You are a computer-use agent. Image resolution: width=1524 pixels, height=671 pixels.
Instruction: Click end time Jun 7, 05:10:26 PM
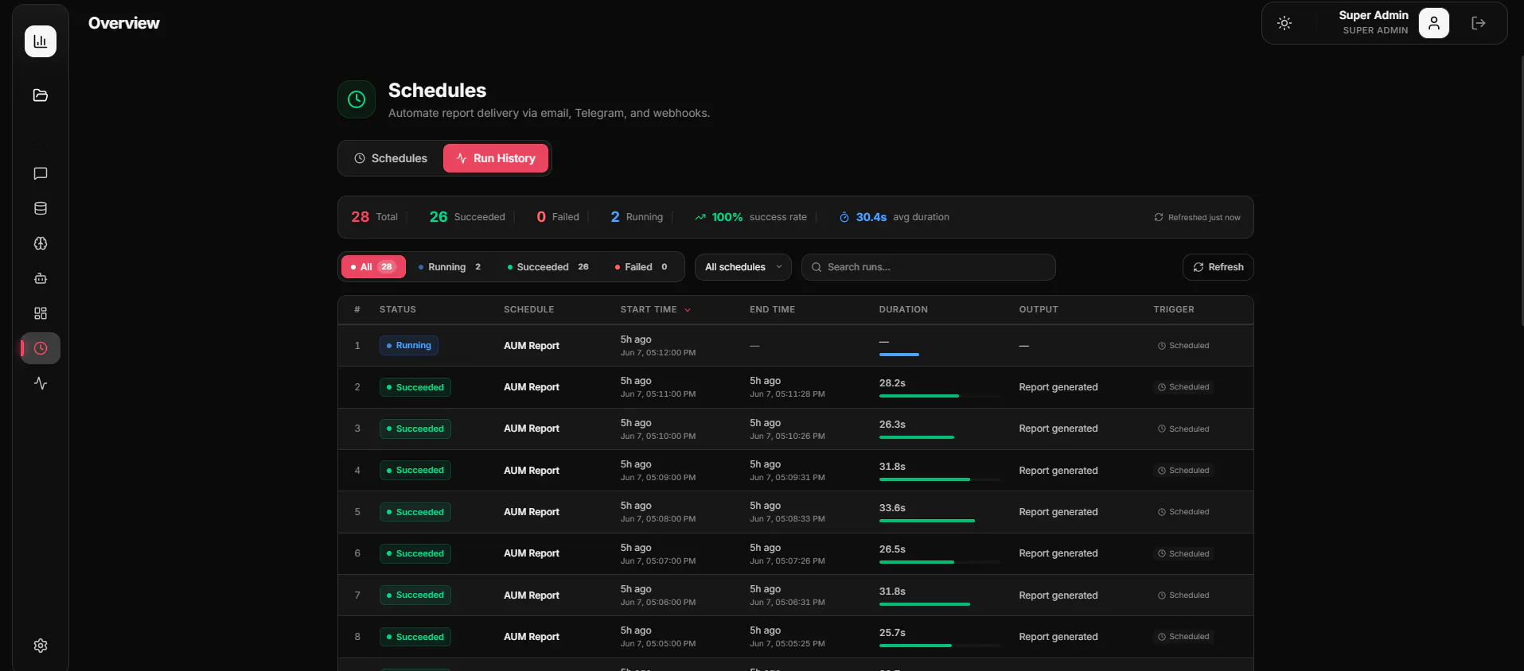(787, 436)
